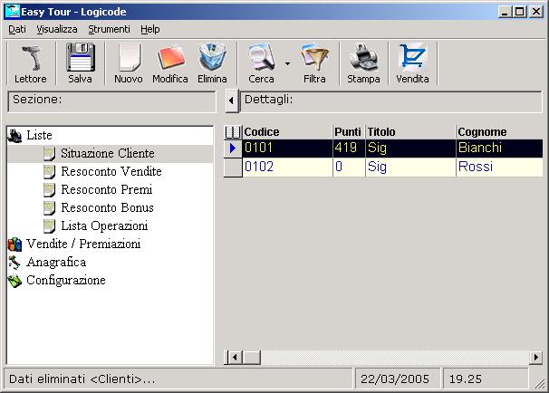Click the Dati eliminati status message
This screenshot has width=549, height=393.
point(82,379)
